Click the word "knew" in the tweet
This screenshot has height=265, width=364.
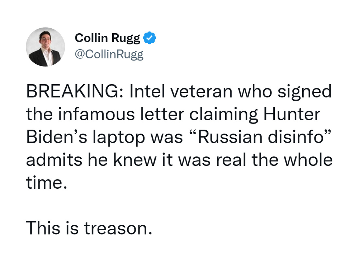point(135,160)
